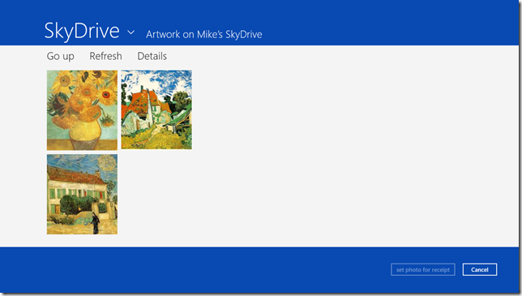Image resolution: width=522 pixels, height=296 pixels.
Task: Click the Go up command
Action: coord(60,56)
